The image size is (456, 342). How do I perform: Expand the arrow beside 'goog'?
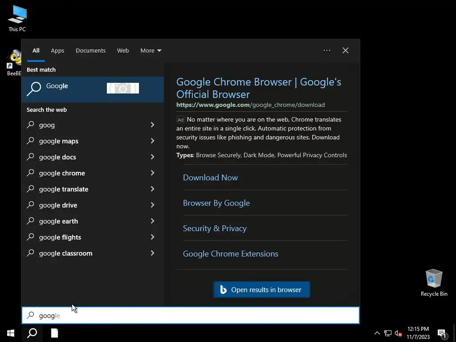click(x=152, y=125)
